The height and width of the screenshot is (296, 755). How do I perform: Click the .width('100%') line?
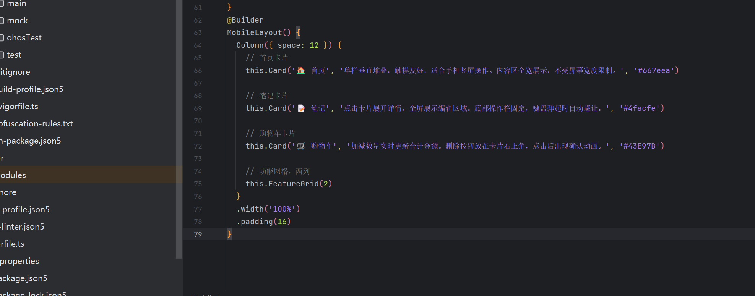[268, 209]
